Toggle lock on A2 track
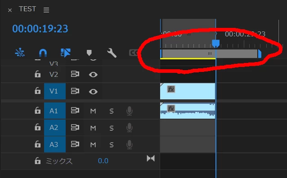 coord(37,127)
